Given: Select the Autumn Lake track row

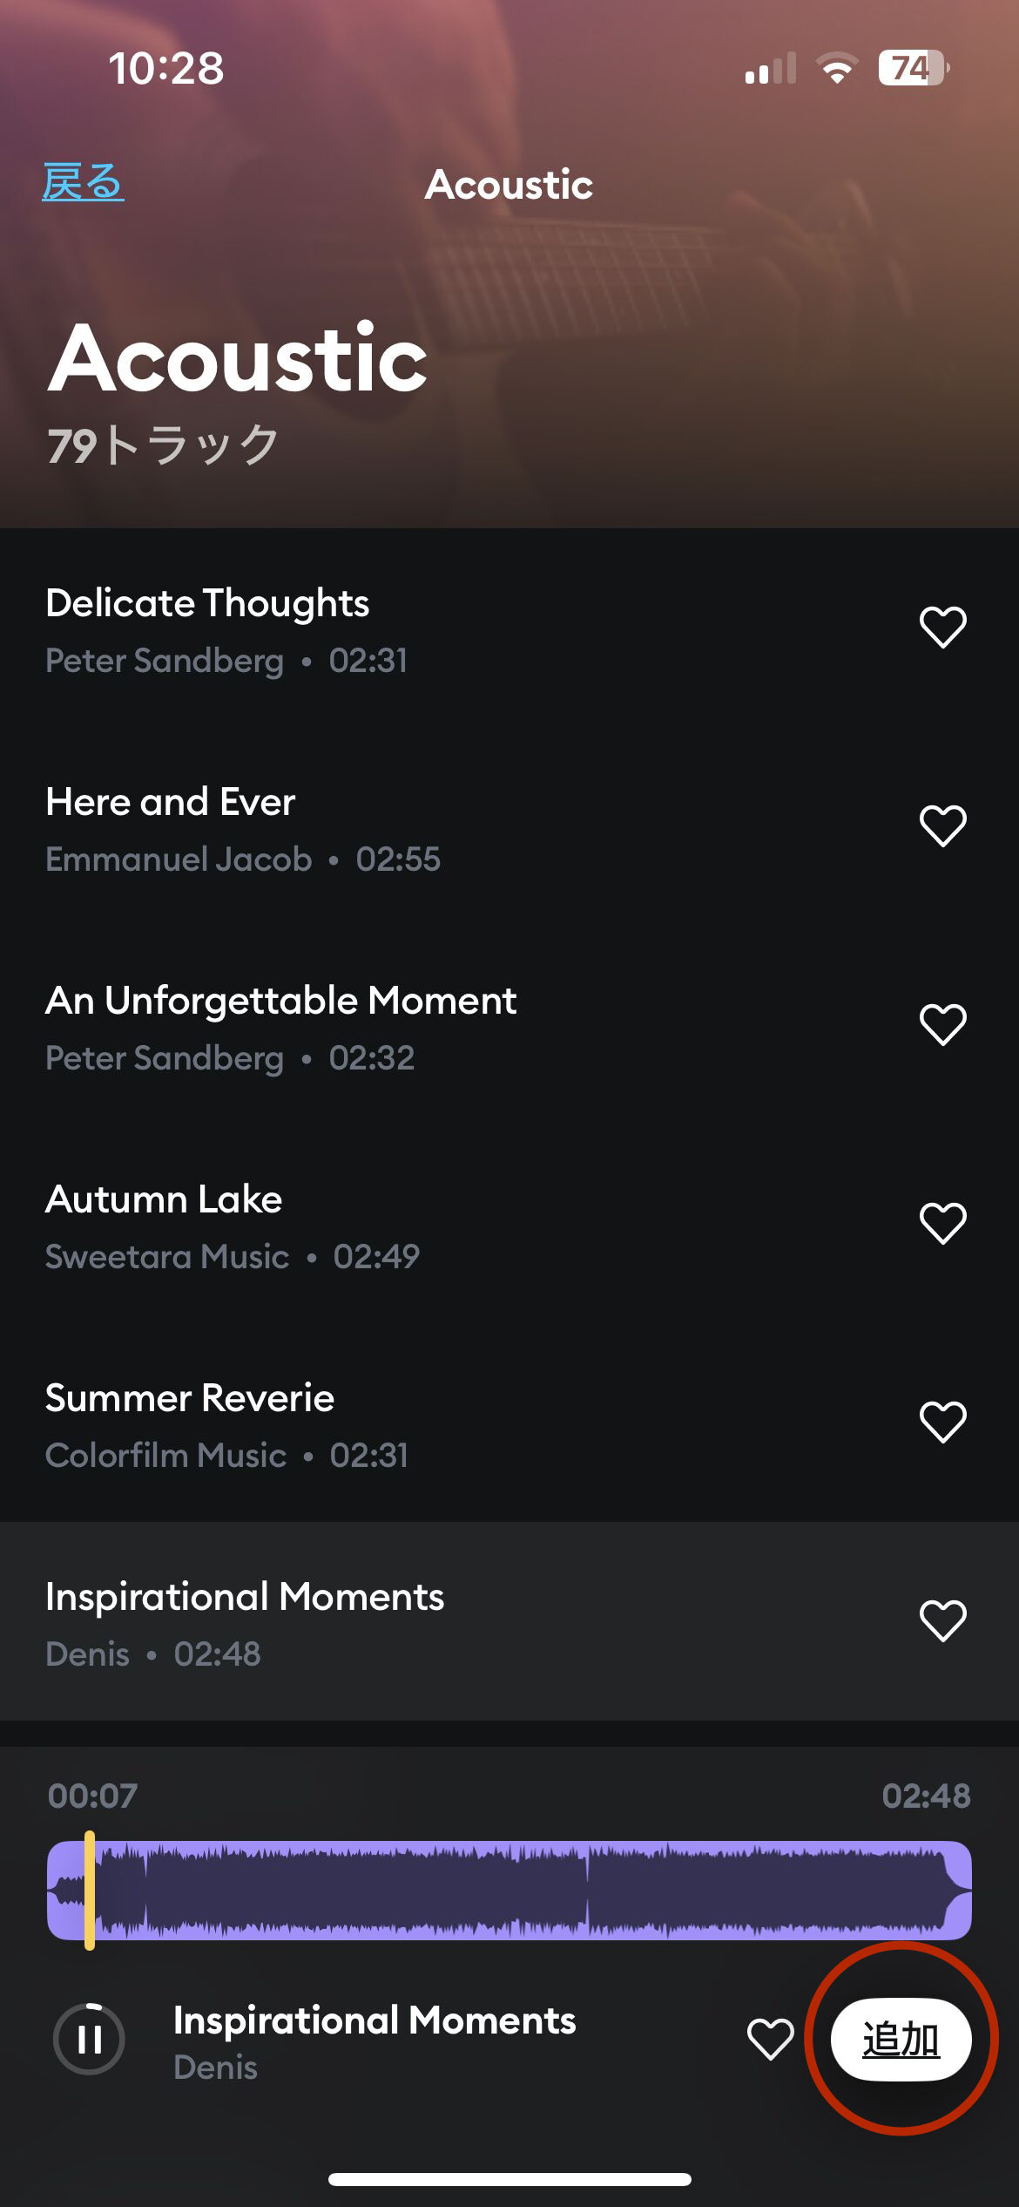Looking at the screenshot, I should [348, 1226].
